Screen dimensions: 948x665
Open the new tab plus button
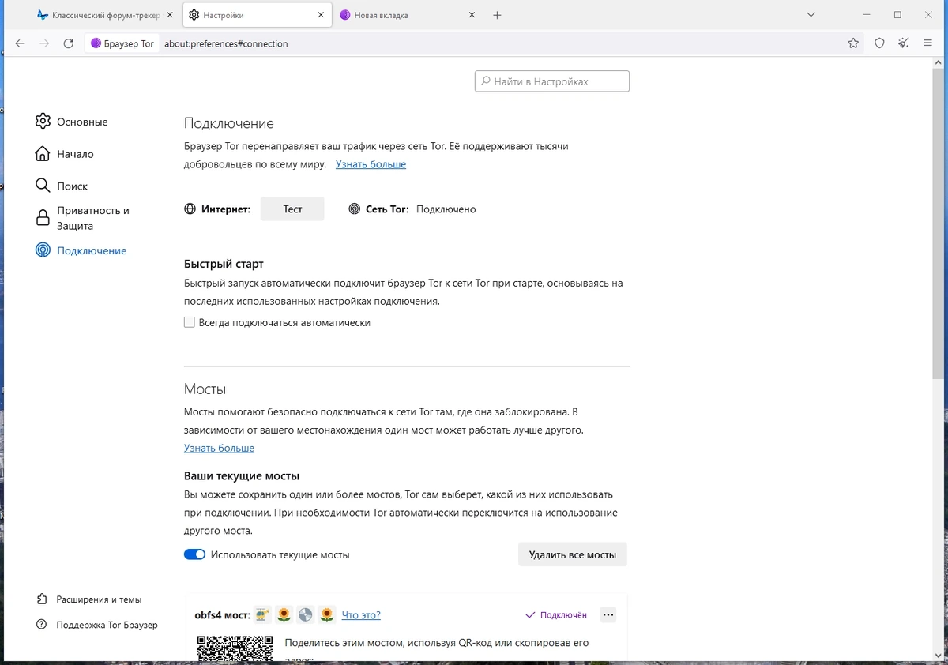(497, 15)
